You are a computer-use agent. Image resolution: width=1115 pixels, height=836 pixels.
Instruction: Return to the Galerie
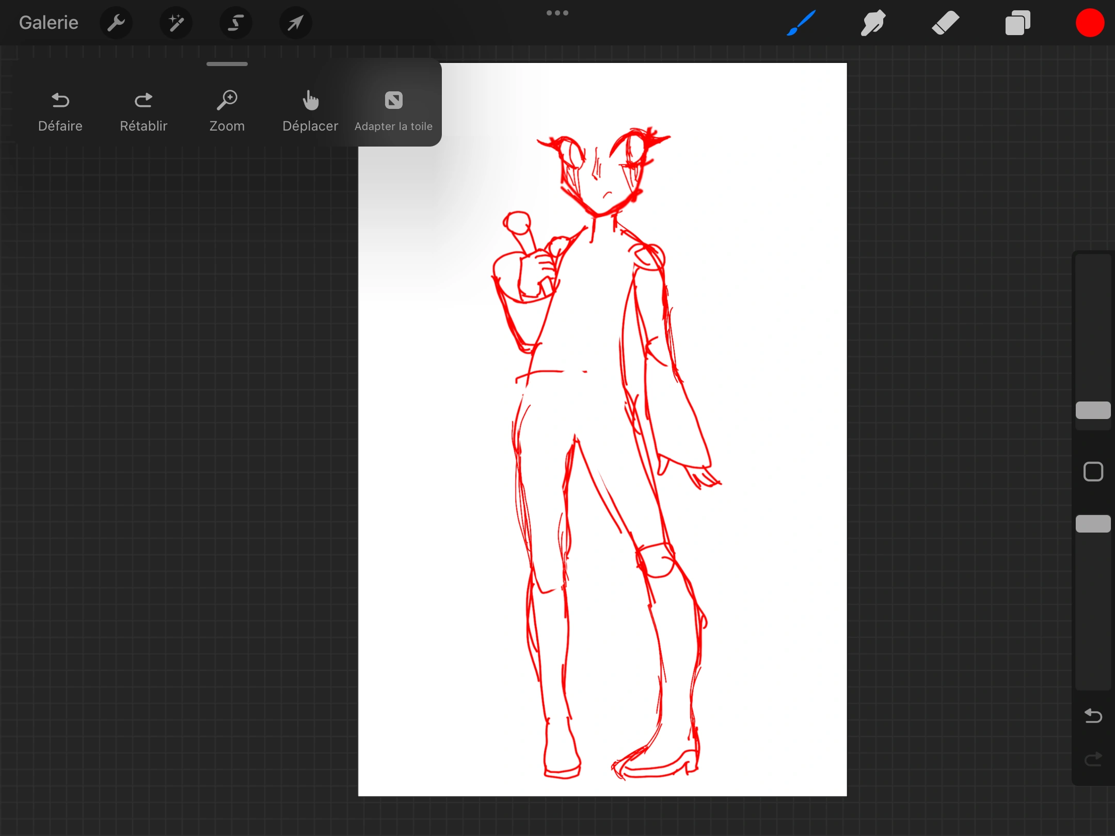(49, 23)
